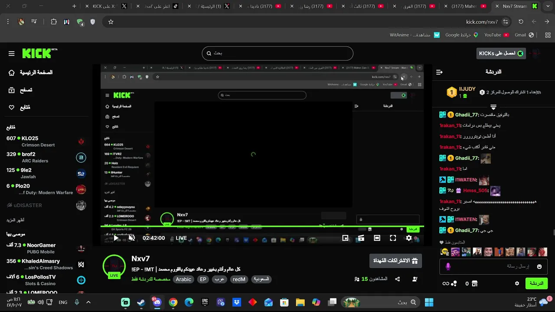This screenshot has height=312, width=555.
Task: Open Discord from the taskbar
Action: (157, 302)
